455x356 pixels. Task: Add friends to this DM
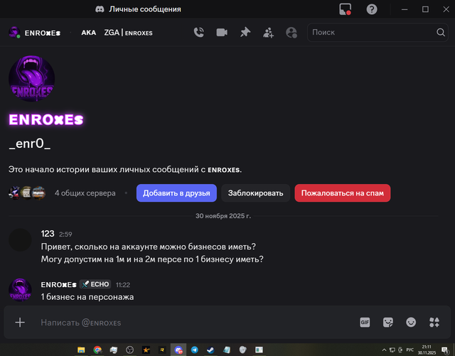(x=268, y=33)
